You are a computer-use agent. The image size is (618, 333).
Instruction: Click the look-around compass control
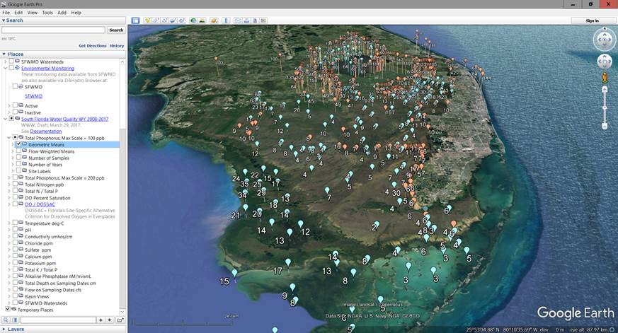[605, 40]
